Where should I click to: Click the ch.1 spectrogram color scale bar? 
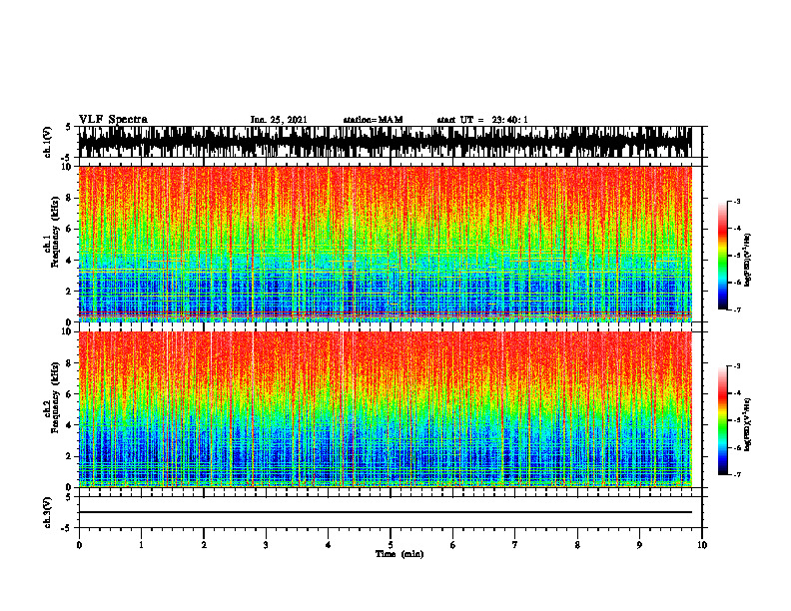(723, 256)
